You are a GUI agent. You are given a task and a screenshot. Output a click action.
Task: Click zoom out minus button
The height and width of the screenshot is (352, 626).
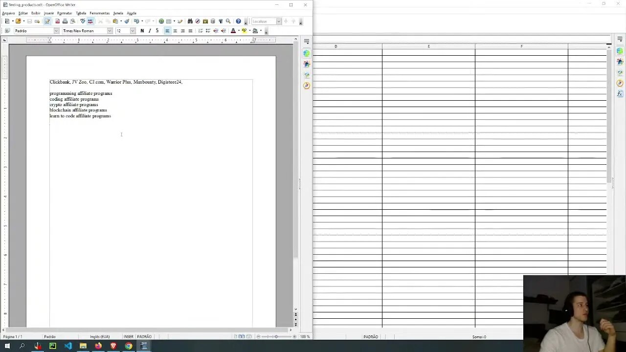point(258,337)
